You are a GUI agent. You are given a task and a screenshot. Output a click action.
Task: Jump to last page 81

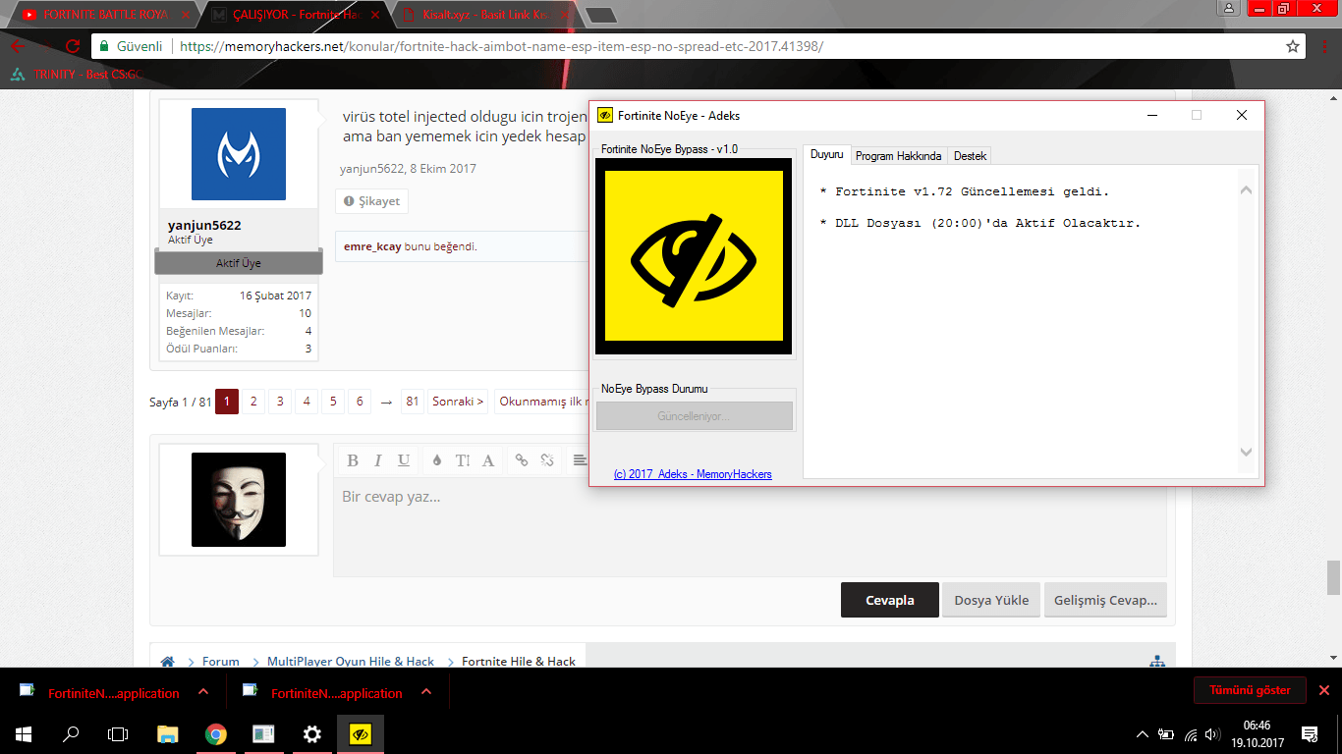coord(413,402)
